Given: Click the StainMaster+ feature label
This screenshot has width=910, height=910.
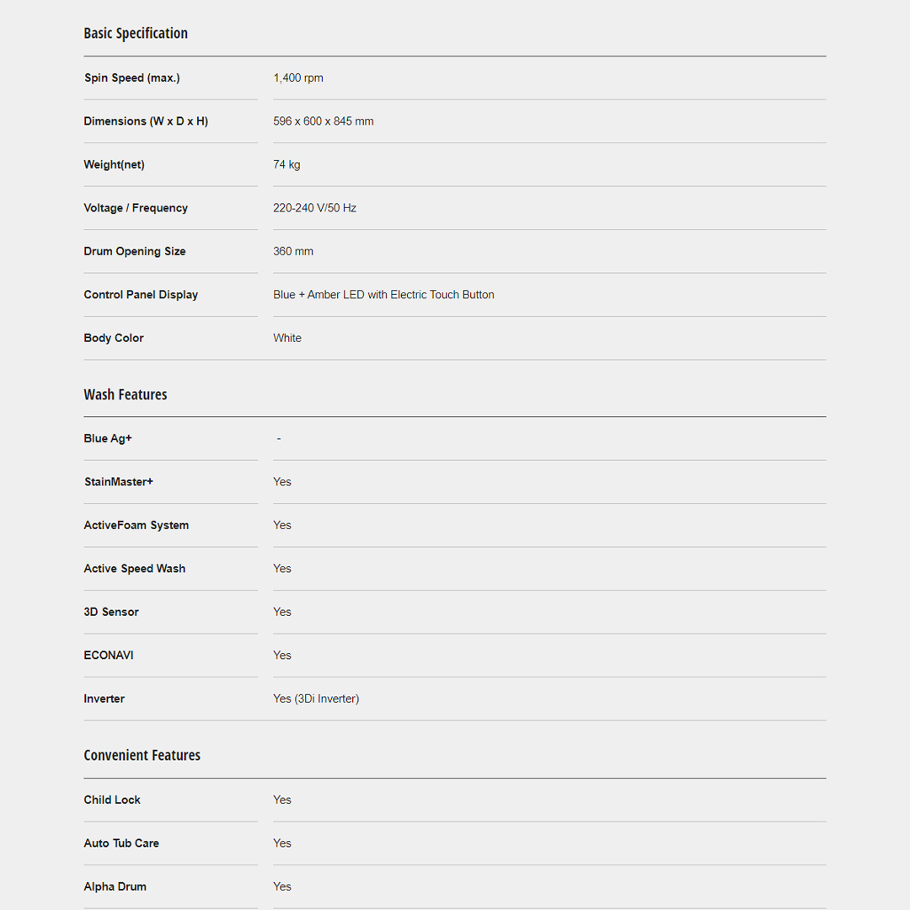Looking at the screenshot, I should coord(119,482).
